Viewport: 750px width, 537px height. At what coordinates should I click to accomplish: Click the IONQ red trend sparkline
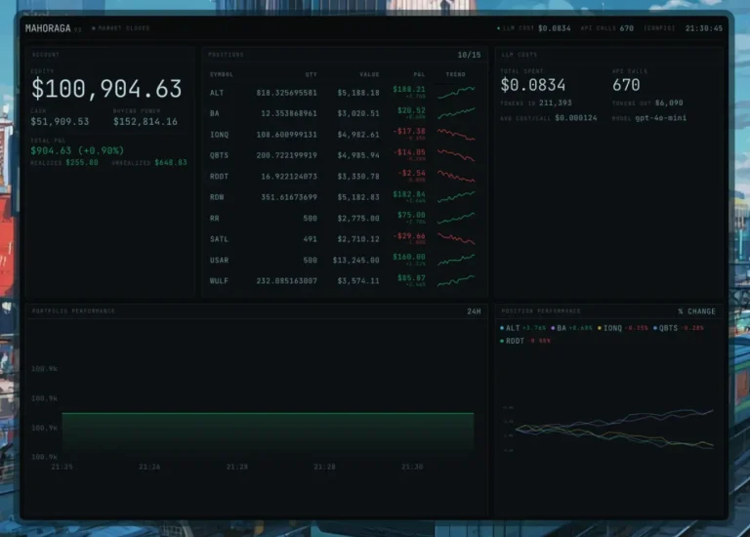coord(456,134)
